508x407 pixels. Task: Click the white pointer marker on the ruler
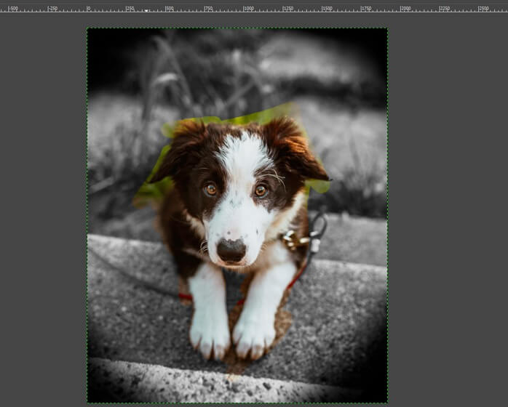click(x=146, y=11)
